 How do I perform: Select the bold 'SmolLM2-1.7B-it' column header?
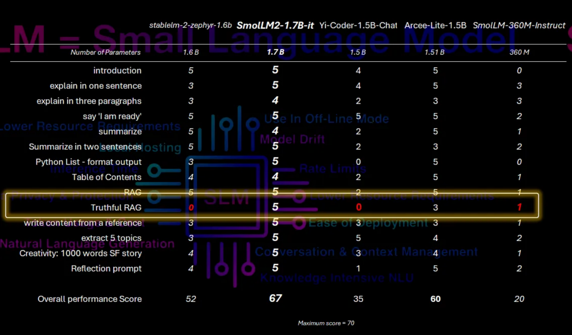click(275, 25)
